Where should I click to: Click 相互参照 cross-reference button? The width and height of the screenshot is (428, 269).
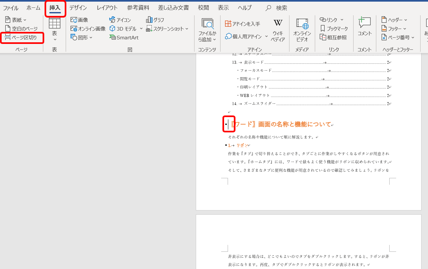[333, 37]
